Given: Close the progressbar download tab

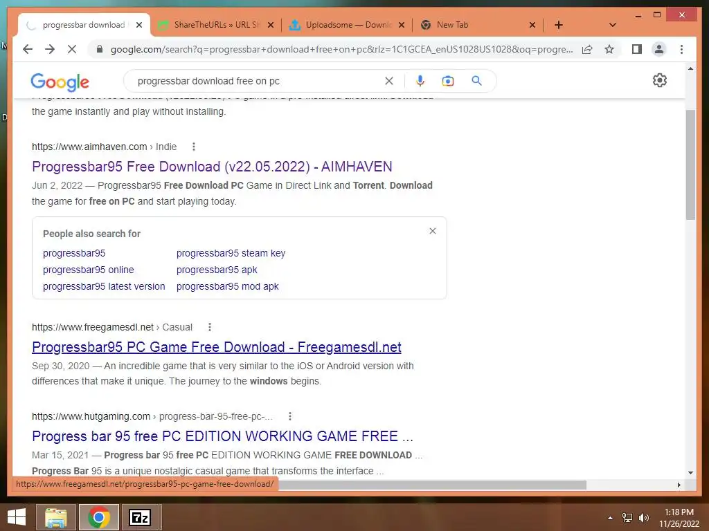Looking at the screenshot, I should (139, 25).
